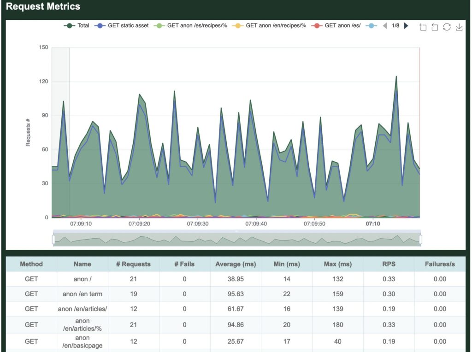Grab the right handle of time-range slider
Viewport: 472px width, 352px height.
(420, 240)
